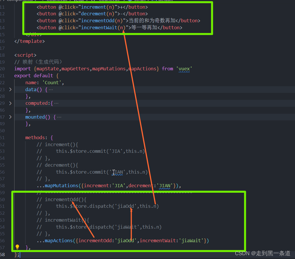Click mapActions in the spread call

(59, 241)
